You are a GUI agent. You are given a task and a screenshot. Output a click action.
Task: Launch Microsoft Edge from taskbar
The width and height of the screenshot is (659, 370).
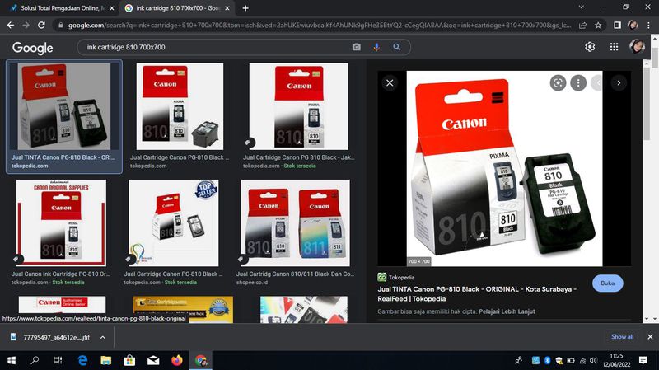pos(82,360)
